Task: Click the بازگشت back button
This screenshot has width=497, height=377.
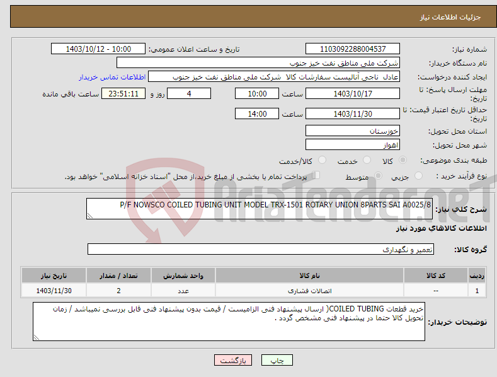Action: pyautogui.click(x=233, y=360)
